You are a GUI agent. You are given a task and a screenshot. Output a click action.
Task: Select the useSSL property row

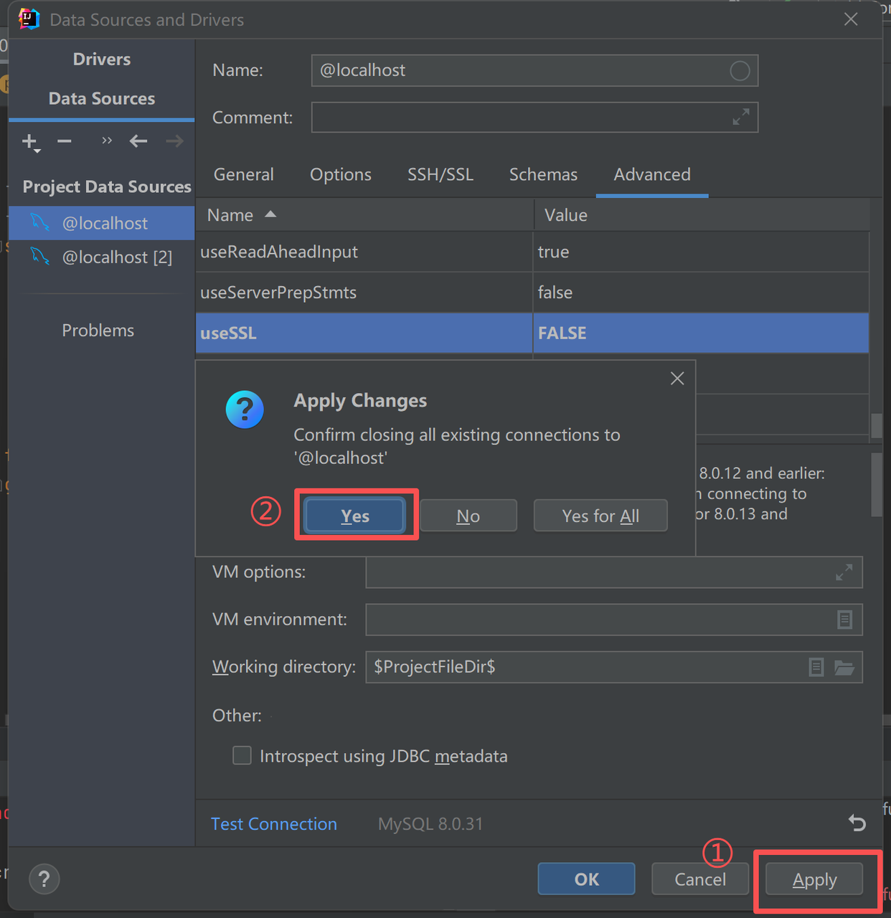(x=532, y=333)
